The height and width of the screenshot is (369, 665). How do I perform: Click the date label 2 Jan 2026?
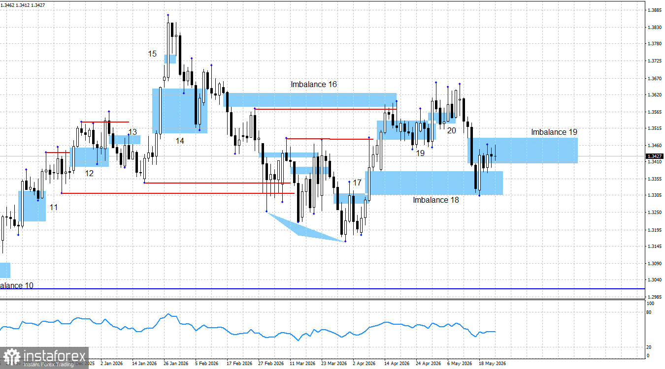[x=111, y=364]
